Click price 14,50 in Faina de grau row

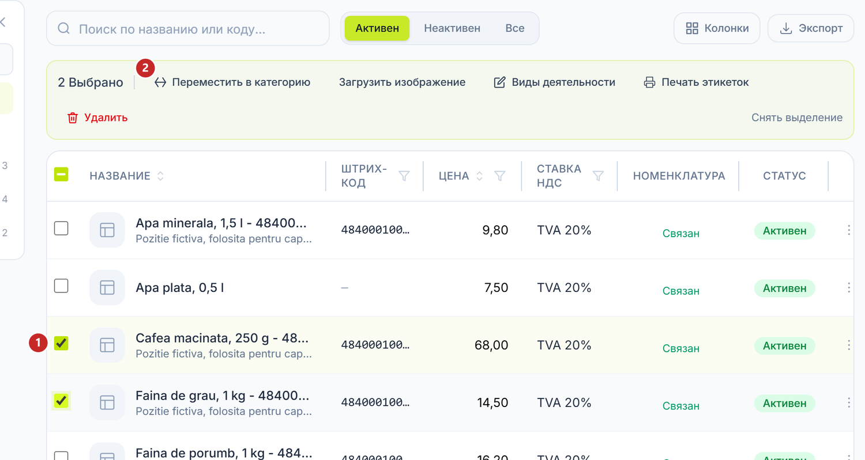[x=492, y=403]
